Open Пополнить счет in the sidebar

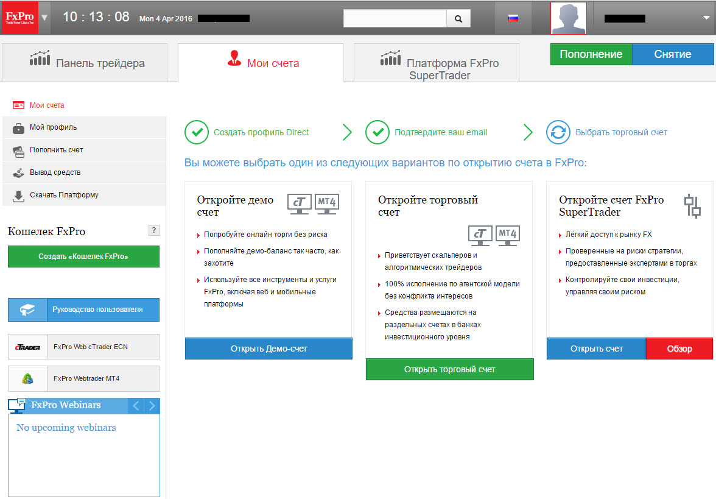(84, 150)
